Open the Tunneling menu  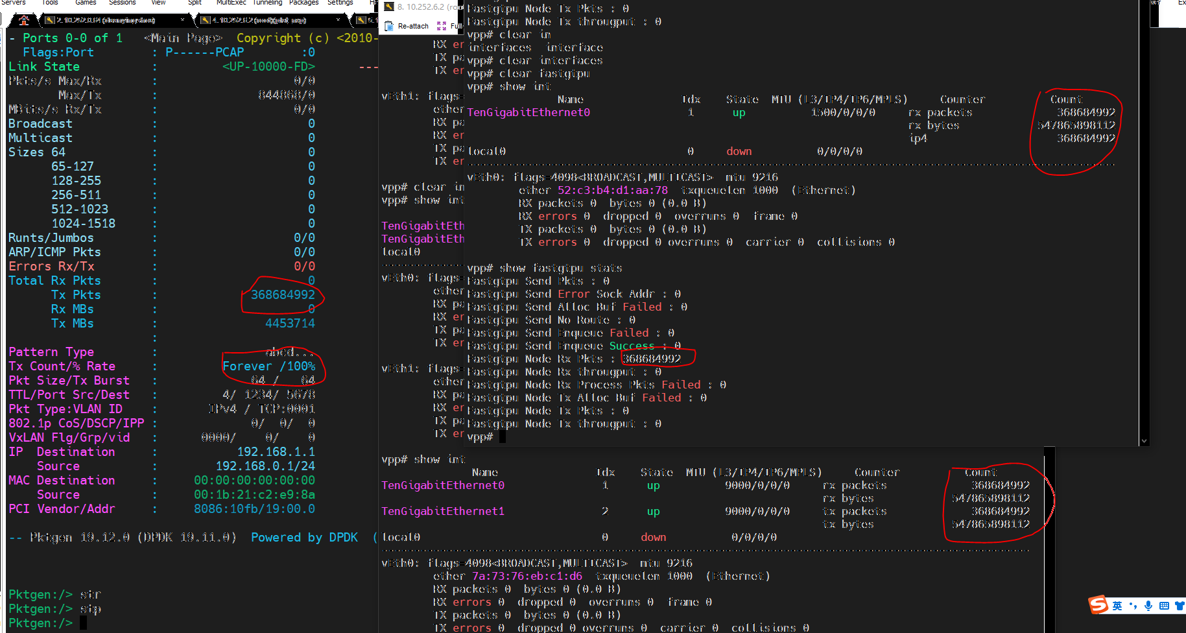267,3
